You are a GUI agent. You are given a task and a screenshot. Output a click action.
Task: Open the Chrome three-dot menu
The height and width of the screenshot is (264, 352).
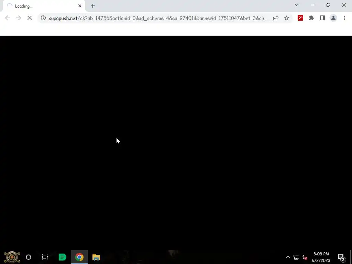[x=344, y=18]
